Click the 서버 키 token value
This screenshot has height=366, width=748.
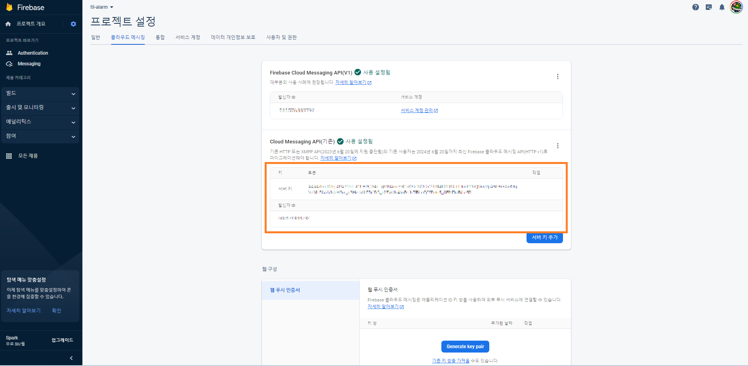[412, 189]
